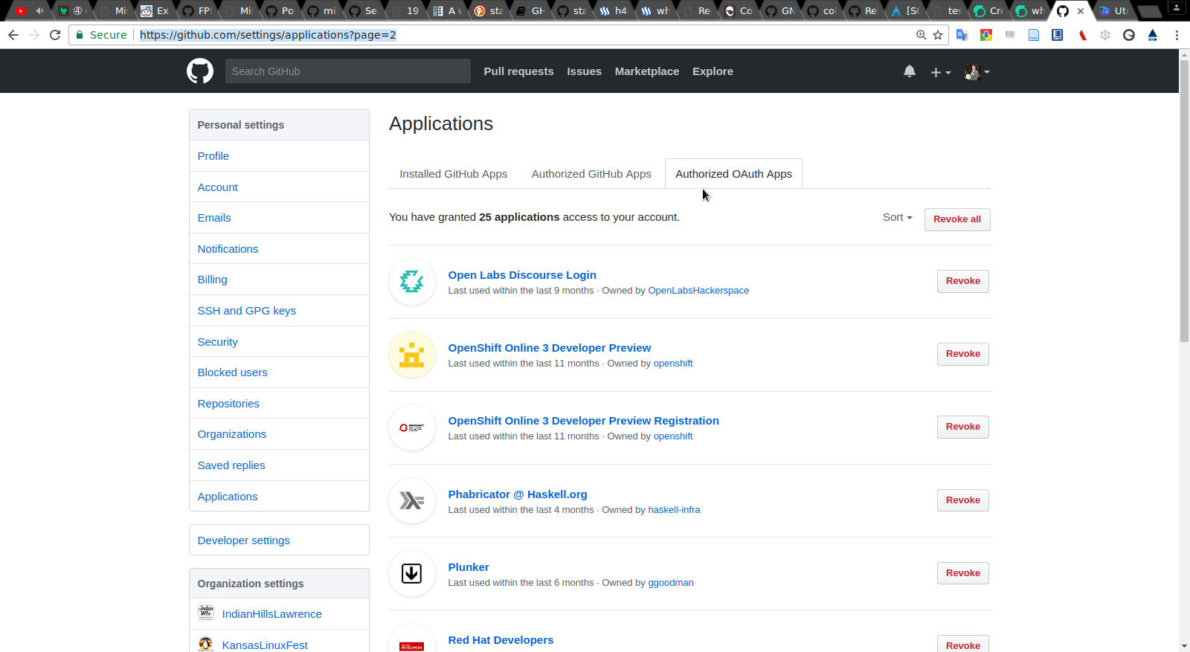The image size is (1190, 652).
Task: Open Account settings
Action: click(279, 187)
